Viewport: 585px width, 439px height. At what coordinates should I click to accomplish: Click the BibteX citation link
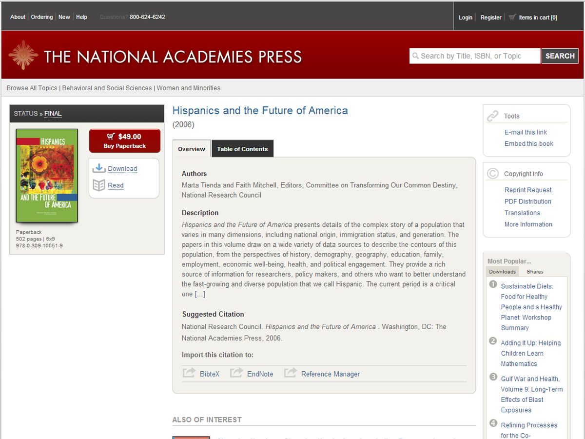[210, 374]
